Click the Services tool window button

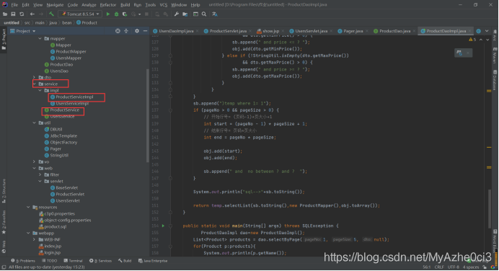pyautogui.click(x=100, y=261)
